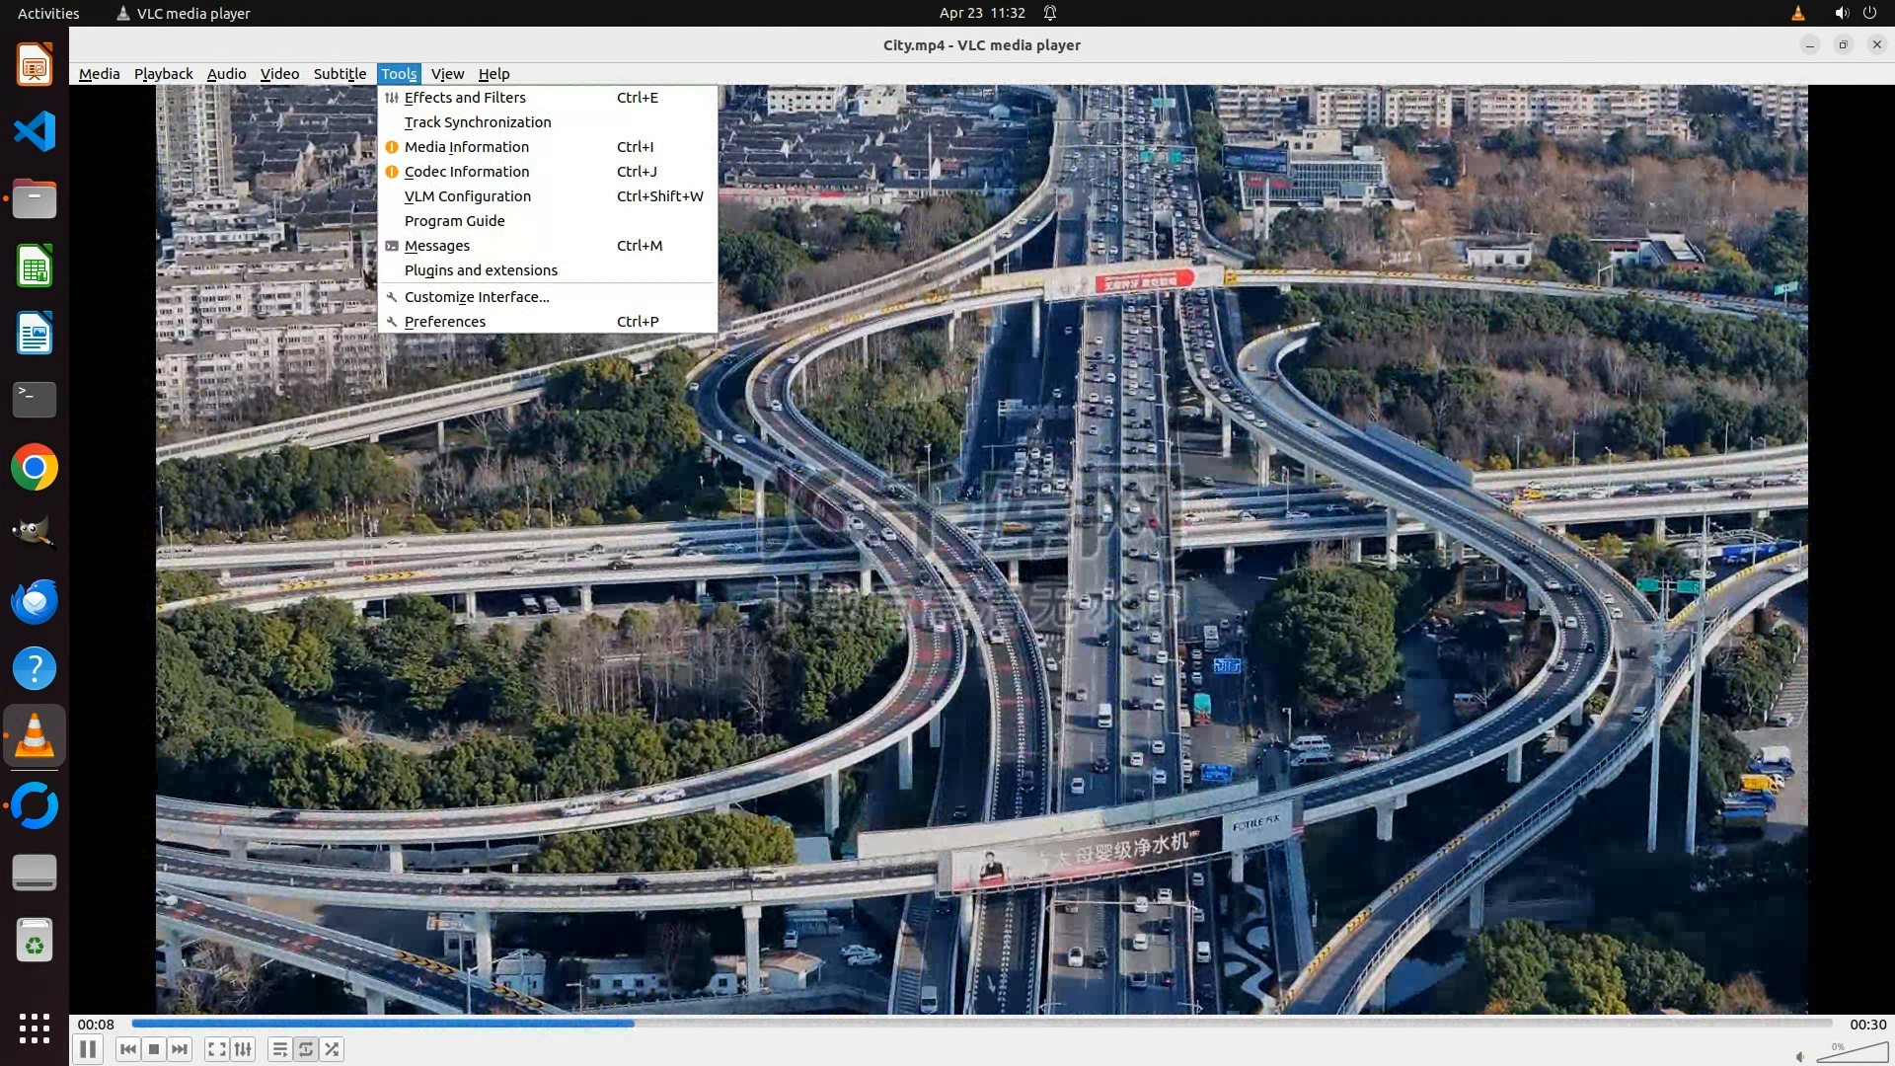Expand the Playback menu
This screenshot has width=1895, height=1066.
coord(163,74)
